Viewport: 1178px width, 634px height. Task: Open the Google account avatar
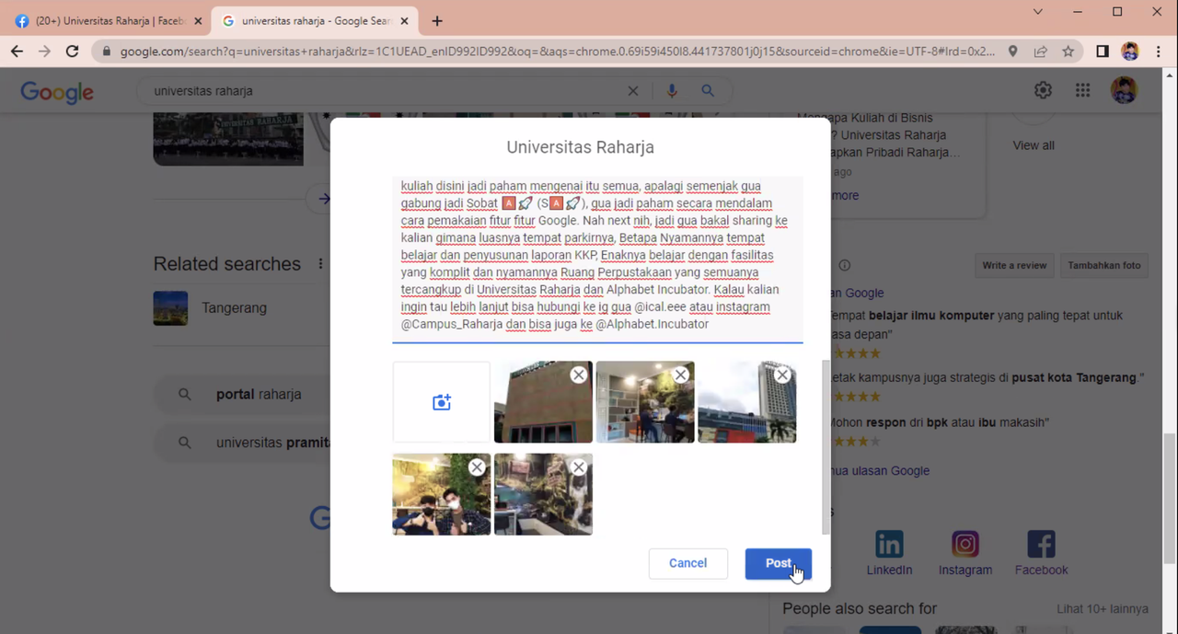pyautogui.click(x=1124, y=90)
